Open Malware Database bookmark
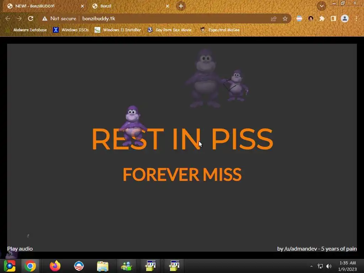This screenshot has height=273, width=364. (x=27, y=30)
